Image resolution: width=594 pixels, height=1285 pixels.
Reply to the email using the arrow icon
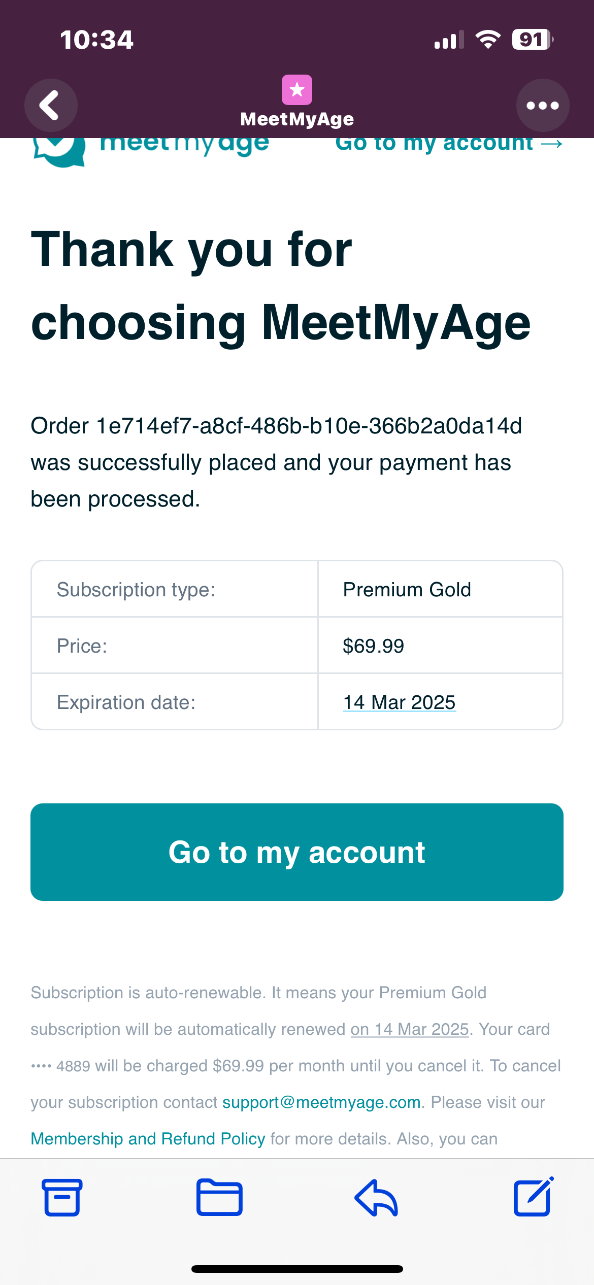coord(376,1198)
